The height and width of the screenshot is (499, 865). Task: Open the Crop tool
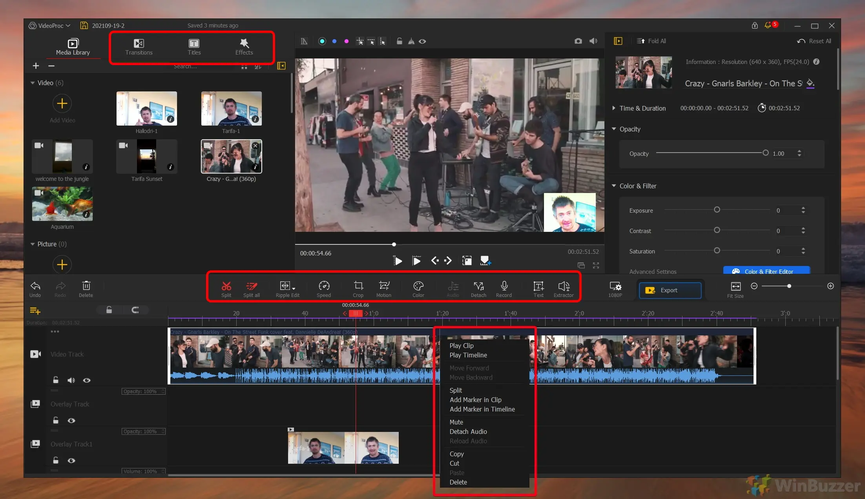point(358,288)
